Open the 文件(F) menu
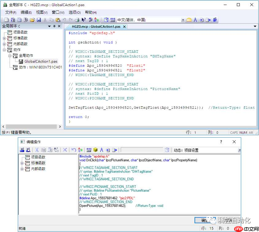The image size is (259, 232). click(11, 12)
